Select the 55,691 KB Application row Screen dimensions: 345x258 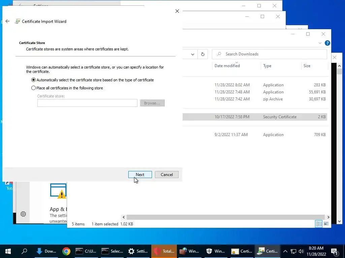coord(255,92)
